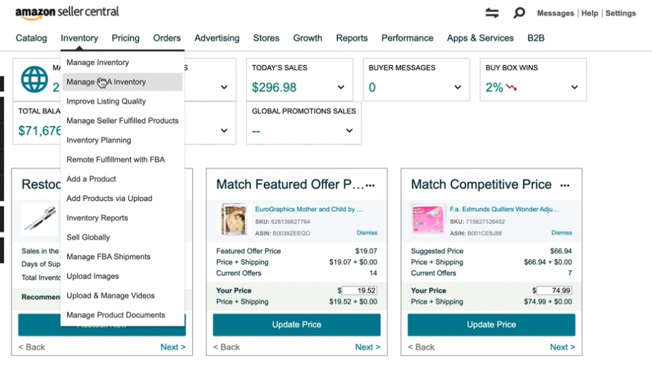
Task: Click Update Price in Match Competitive Price card
Action: (x=492, y=325)
